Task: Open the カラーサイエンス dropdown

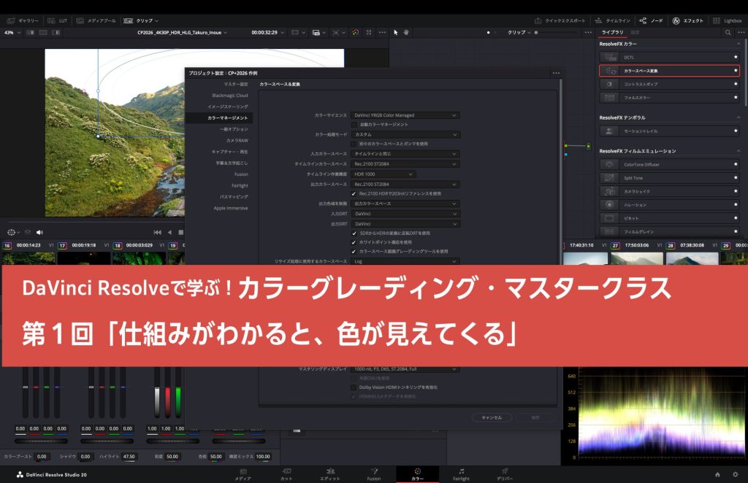Action: click(x=405, y=115)
